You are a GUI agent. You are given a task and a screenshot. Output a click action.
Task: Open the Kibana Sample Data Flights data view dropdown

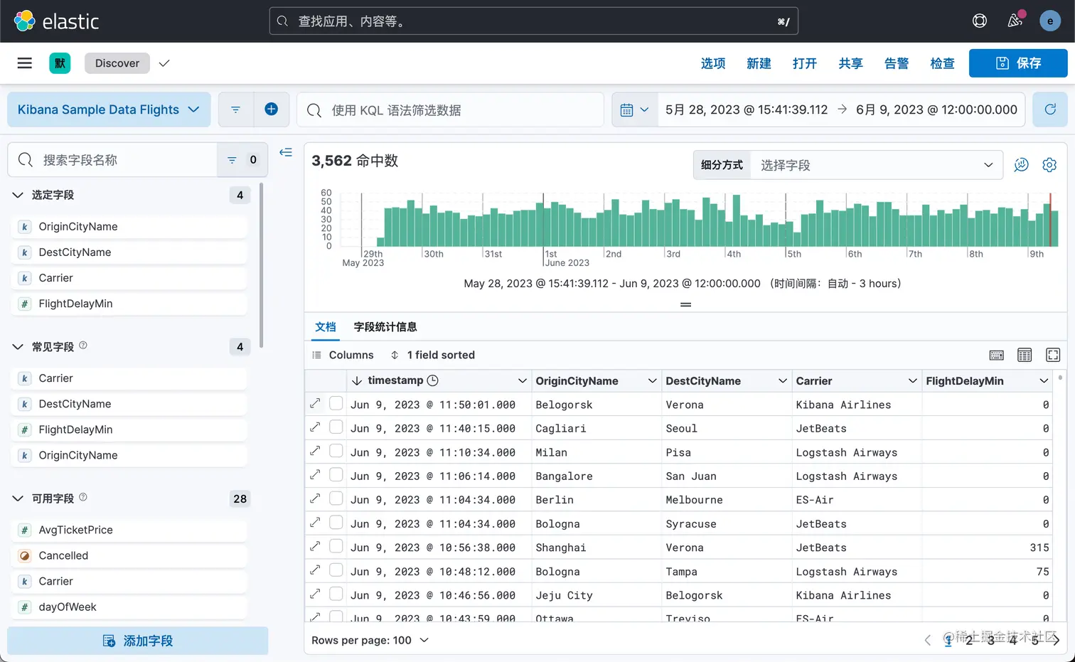click(109, 110)
